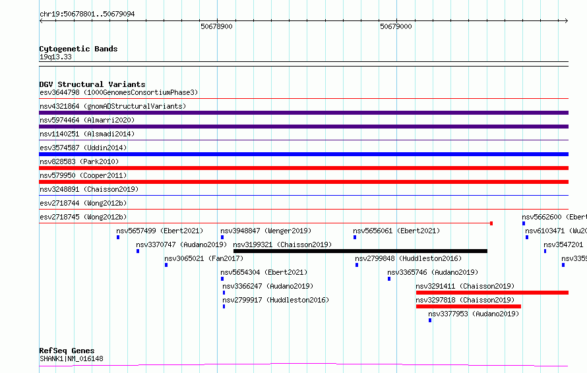This screenshot has height=373, width=587.
Task: Click the chr19:50678801..50679094 region label
Action: pos(87,14)
